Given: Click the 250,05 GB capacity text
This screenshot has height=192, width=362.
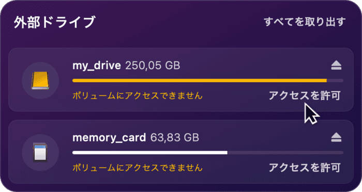Looking at the screenshot, I should pyautogui.click(x=153, y=66).
